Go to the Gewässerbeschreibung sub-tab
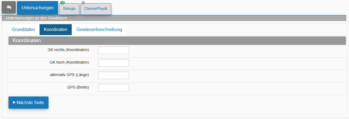 [x=99, y=30]
